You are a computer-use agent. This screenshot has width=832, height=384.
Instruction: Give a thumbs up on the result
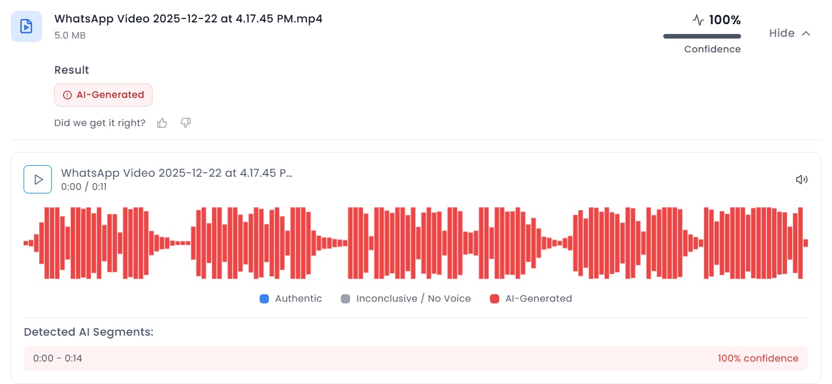coord(162,123)
